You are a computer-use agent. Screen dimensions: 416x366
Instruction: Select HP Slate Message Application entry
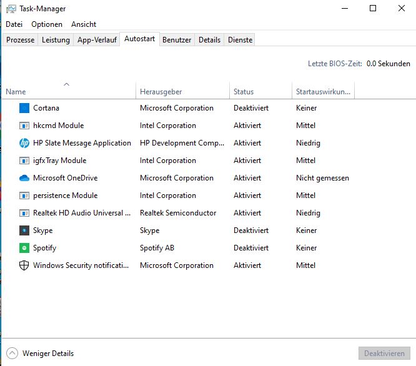coord(82,143)
